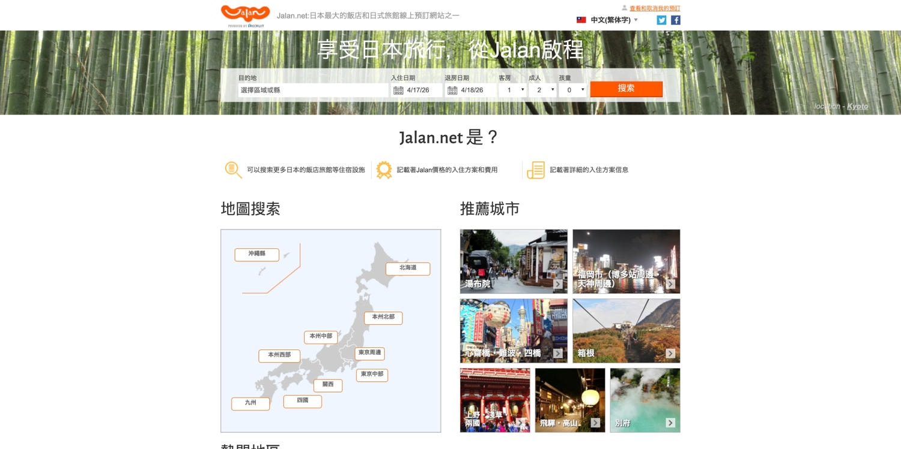Click arrow icon on 福岡市 card
Image resolution: width=901 pixels, height=449 pixels.
[x=670, y=284]
